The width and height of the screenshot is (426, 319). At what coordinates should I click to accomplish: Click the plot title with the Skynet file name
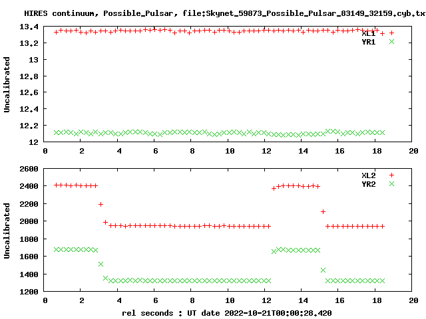coord(225,13)
